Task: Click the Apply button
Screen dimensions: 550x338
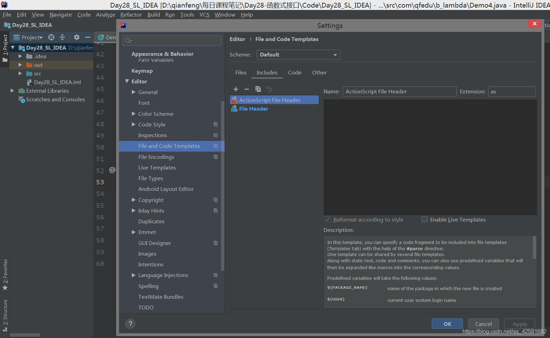Action: click(x=520, y=324)
